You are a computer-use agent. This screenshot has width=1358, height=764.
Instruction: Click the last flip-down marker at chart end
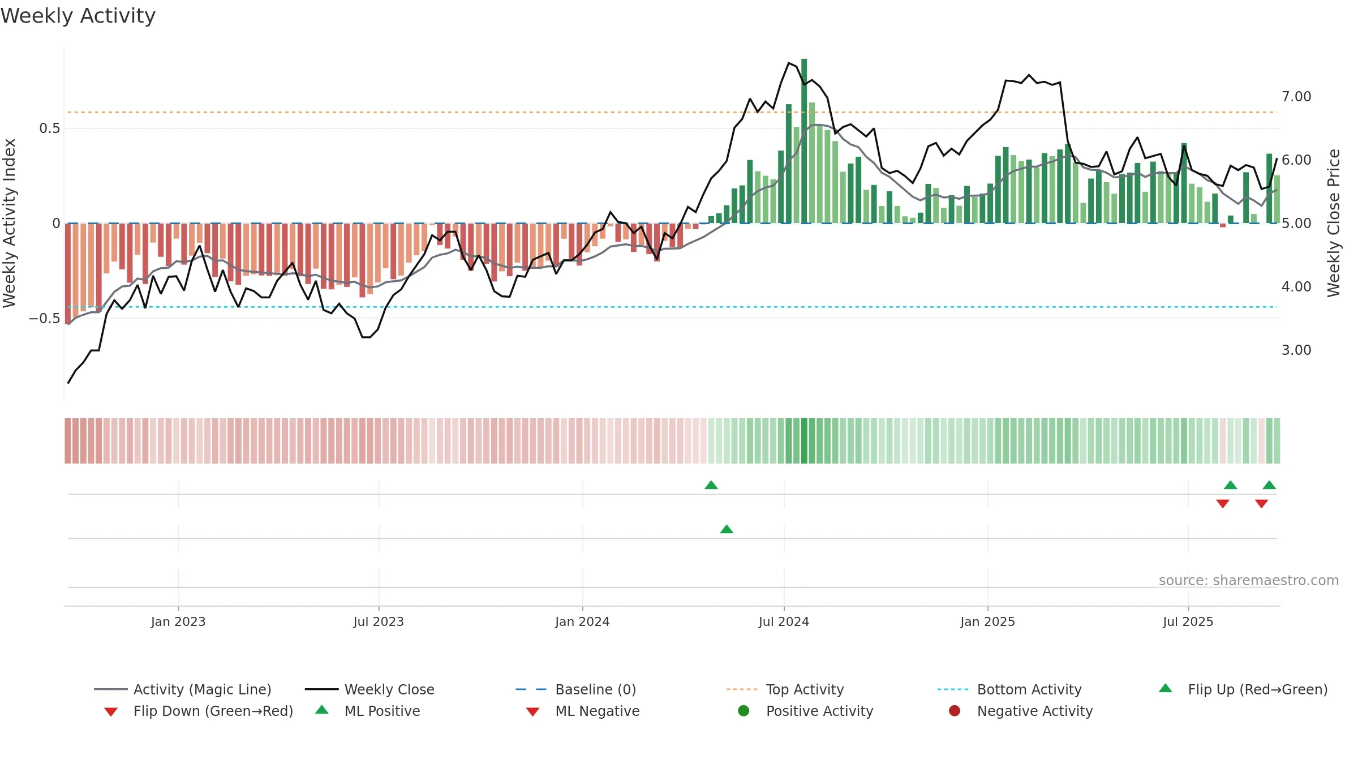[x=1261, y=504]
